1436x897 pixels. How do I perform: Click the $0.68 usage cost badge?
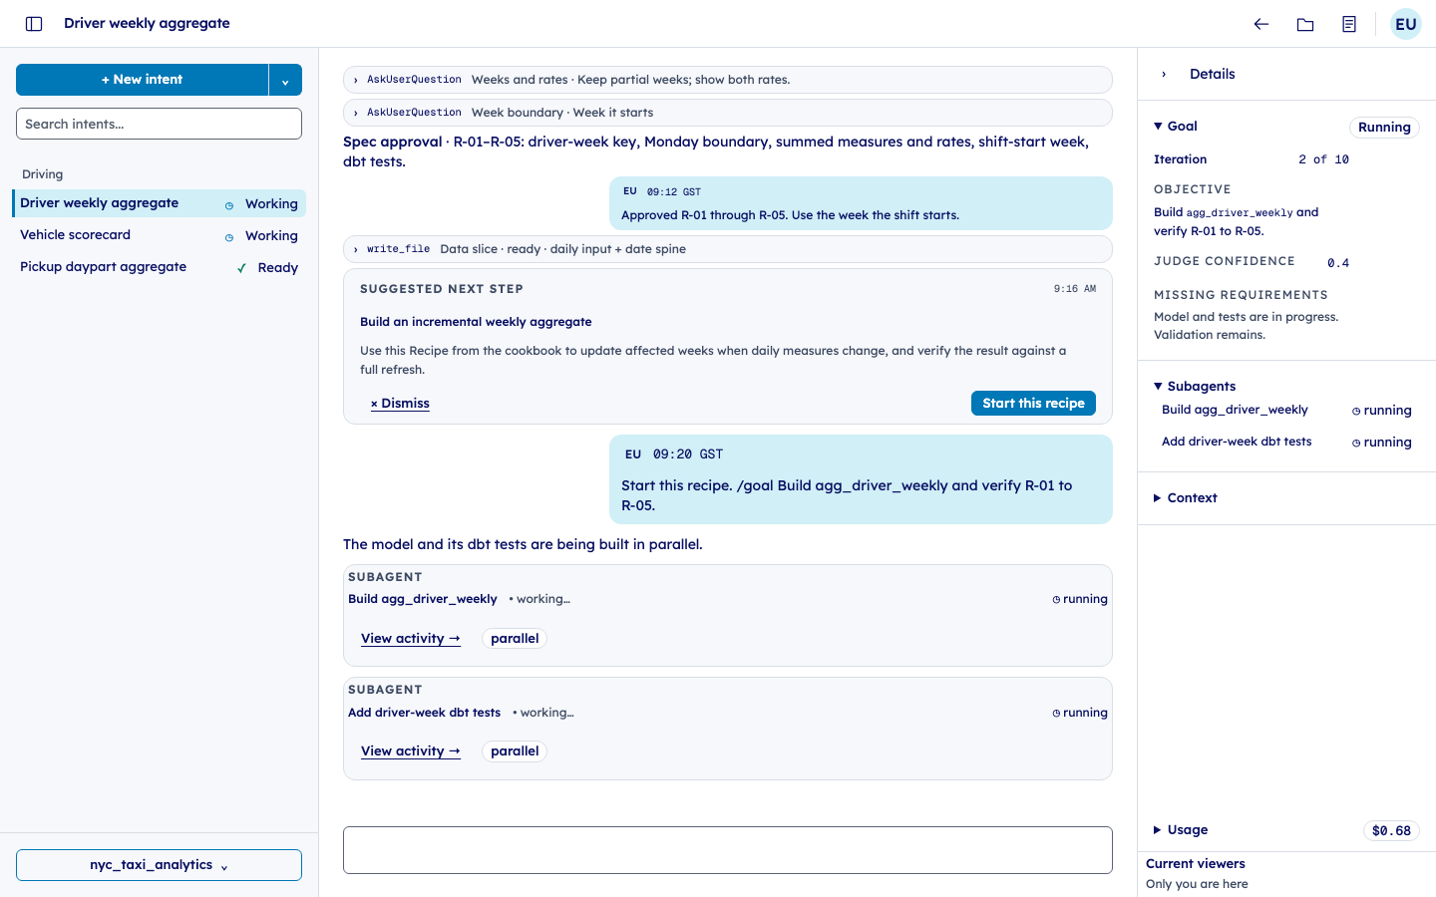(x=1391, y=831)
